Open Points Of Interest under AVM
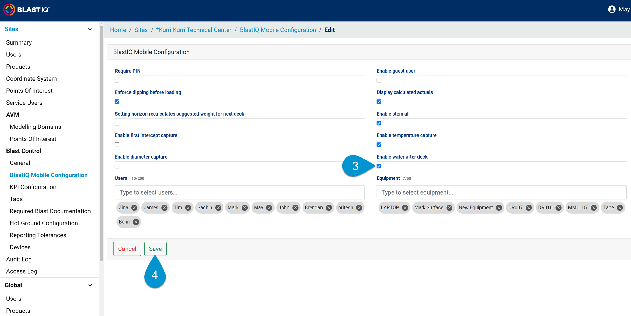The image size is (631, 316). point(33,139)
